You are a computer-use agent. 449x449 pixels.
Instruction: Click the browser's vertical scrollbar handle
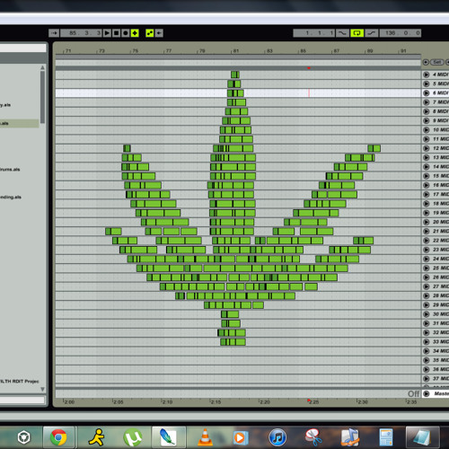coord(42,97)
